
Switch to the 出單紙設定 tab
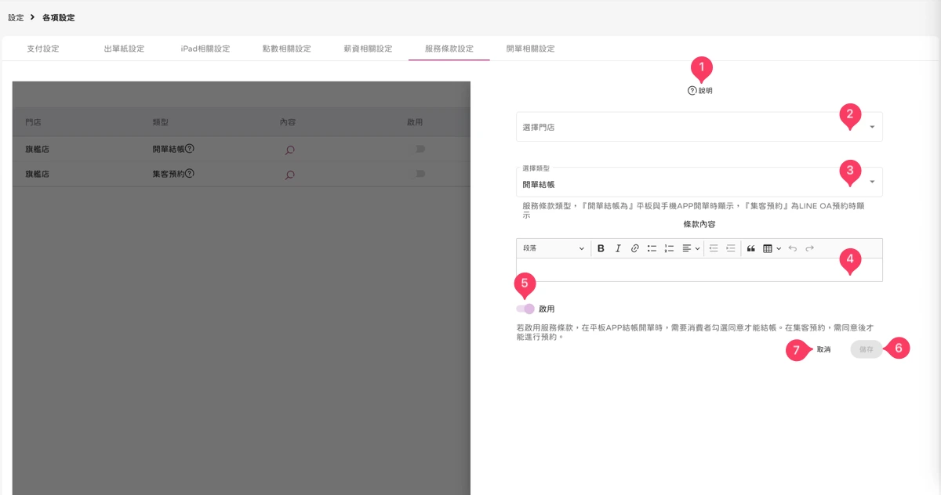click(x=125, y=49)
